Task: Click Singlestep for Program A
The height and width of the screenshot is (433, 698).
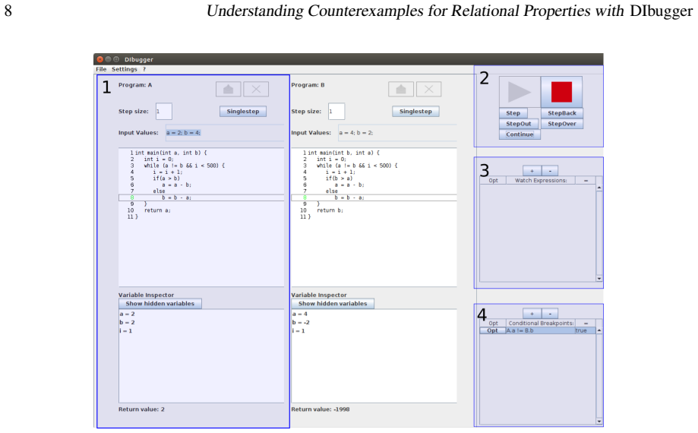Action: pyautogui.click(x=243, y=111)
